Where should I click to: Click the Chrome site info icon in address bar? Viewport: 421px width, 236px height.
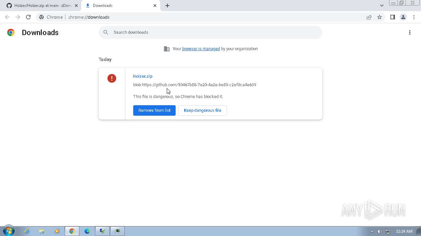pyautogui.click(x=41, y=17)
